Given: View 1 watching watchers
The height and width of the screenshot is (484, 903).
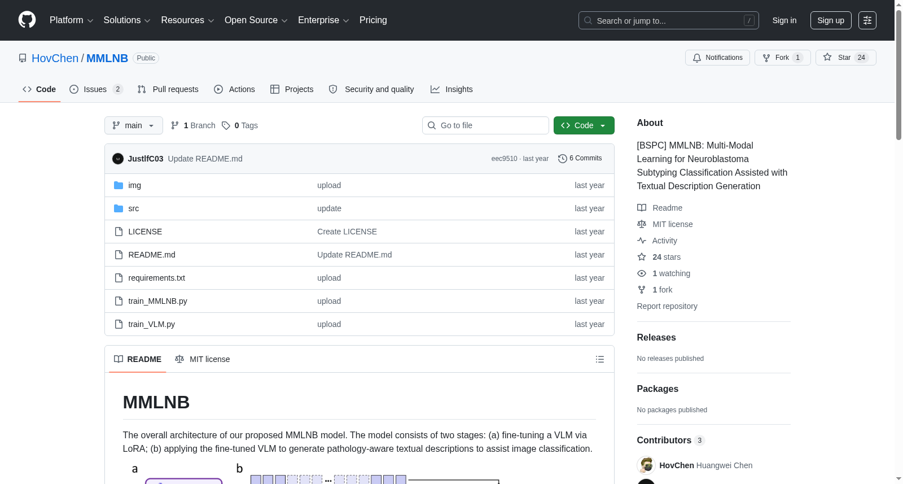Looking at the screenshot, I should coord(664,273).
